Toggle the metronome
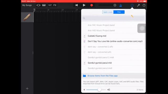This screenshot has height=94, width=168. pyautogui.click(x=121, y=5)
